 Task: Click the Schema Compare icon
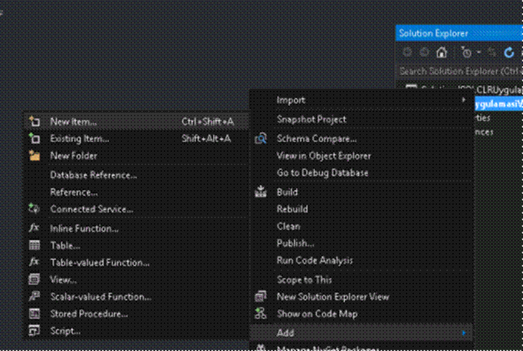click(260, 139)
